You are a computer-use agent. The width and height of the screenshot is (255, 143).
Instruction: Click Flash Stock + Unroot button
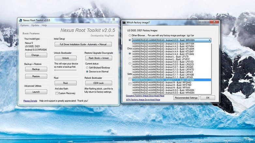(x=98, y=58)
